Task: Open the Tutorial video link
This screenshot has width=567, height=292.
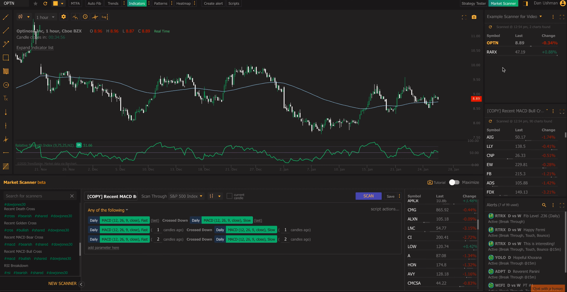Action: point(436,183)
